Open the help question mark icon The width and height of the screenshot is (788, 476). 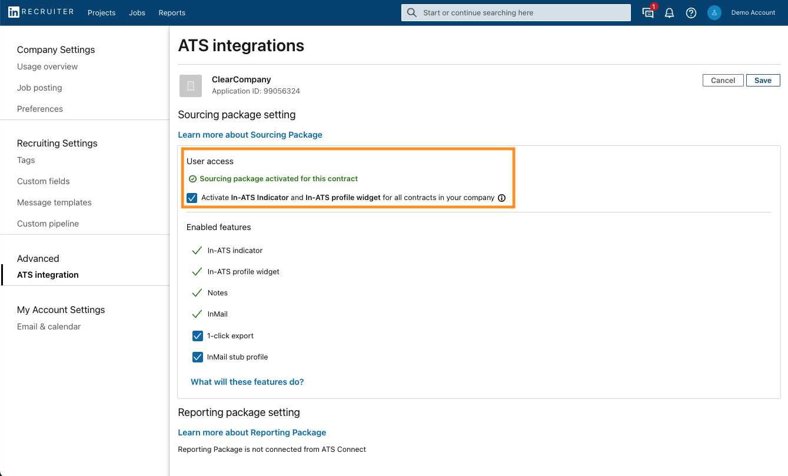(691, 13)
